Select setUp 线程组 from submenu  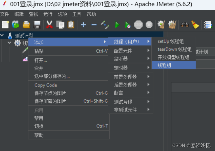tap(174, 41)
